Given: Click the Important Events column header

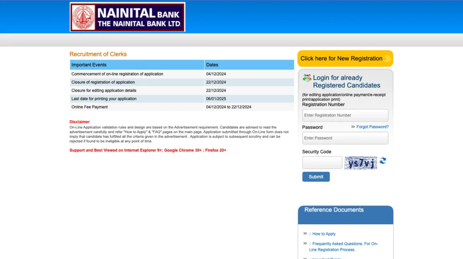Looking at the screenshot, I should point(137,65).
